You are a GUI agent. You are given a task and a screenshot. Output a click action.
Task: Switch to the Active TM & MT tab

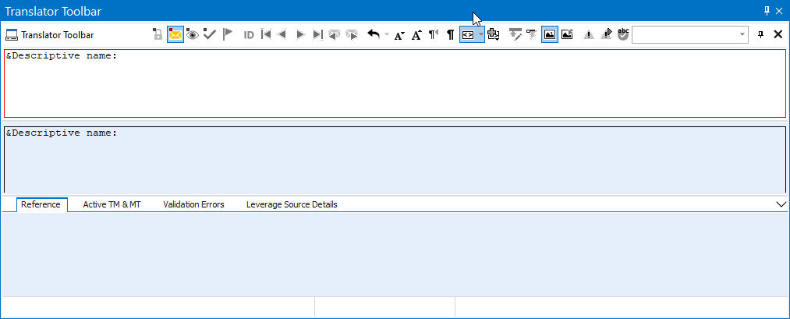click(x=112, y=204)
